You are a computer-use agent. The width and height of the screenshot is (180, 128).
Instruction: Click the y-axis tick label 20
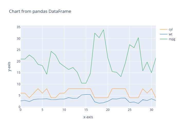pyautogui.click(x=19, y=61)
